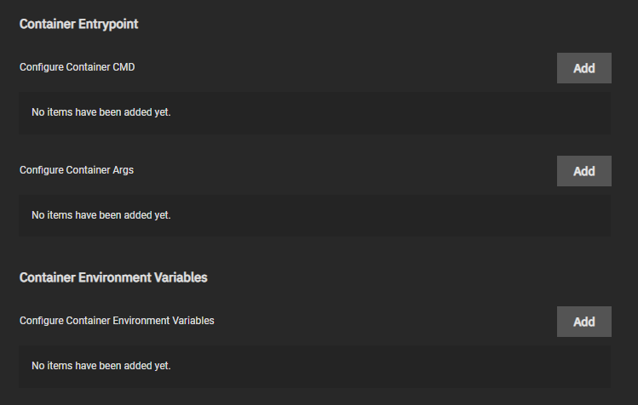Image resolution: width=638 pixels, height=405 pixels.
Task: Click the Container Environment Variables section heading
Action: (x=113, y=277)
